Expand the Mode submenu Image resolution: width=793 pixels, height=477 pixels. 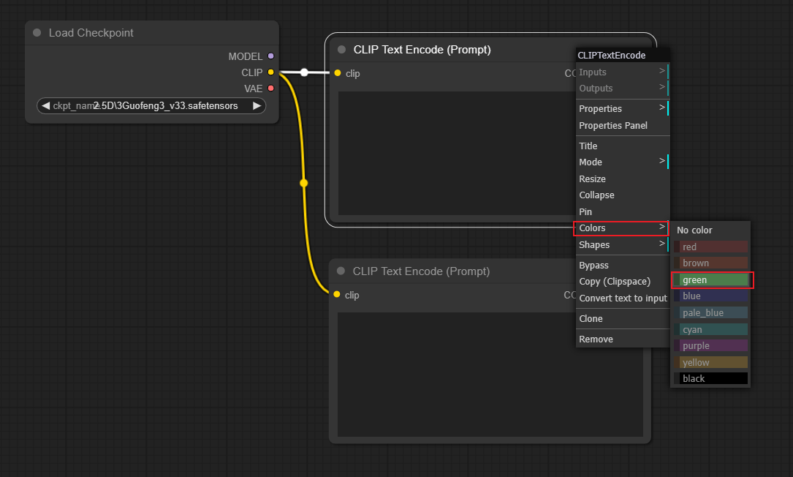click(x=621, y=162)
